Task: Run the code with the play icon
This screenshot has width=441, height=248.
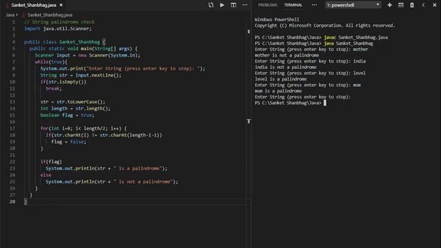Action: tap(222, 5)
